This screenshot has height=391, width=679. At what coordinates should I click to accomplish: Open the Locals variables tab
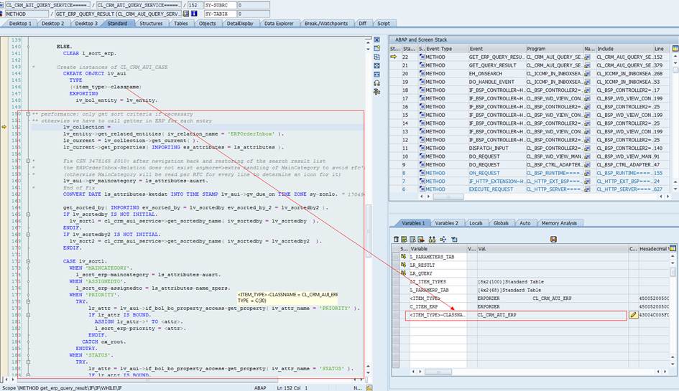point(475,223)
